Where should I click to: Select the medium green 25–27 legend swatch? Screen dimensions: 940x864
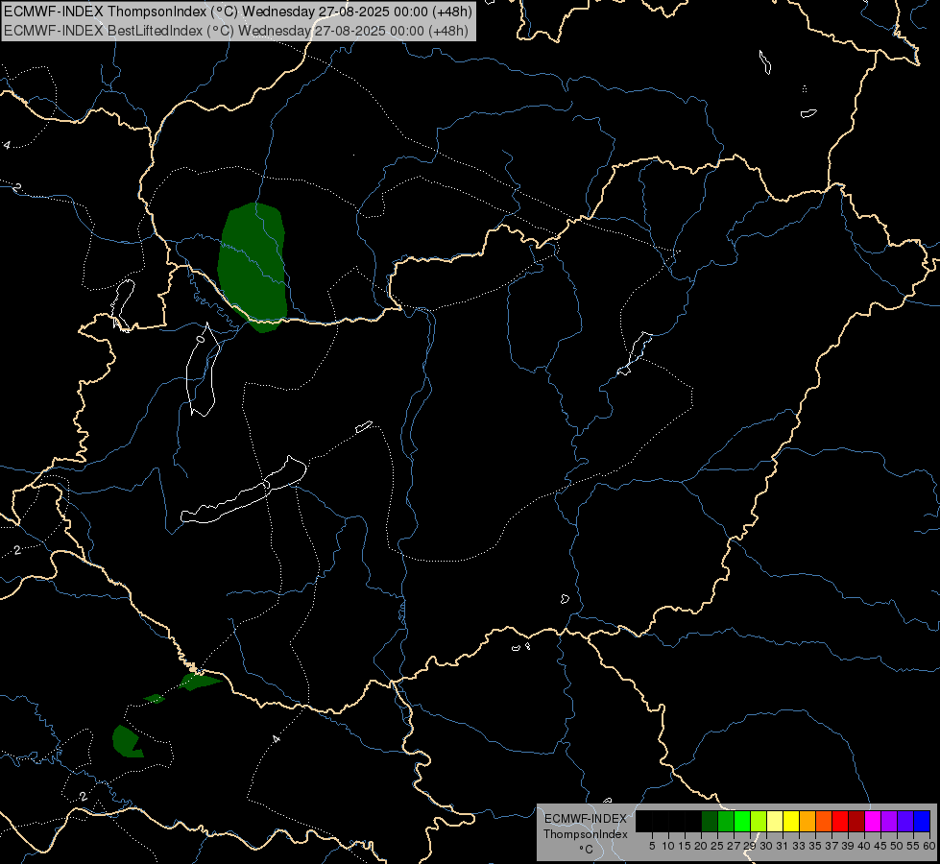pos(726,821)
